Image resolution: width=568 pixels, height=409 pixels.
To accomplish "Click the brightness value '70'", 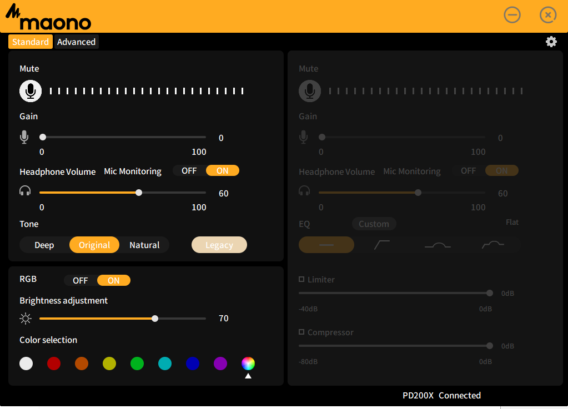I will (224, 319).
